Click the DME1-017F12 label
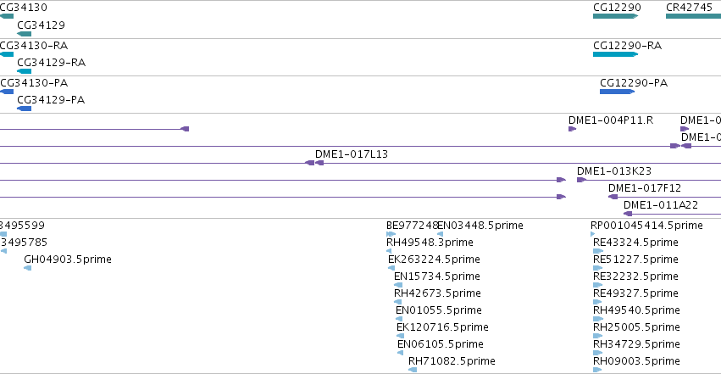Screen dimensions: 721x374 click(645, 188)
